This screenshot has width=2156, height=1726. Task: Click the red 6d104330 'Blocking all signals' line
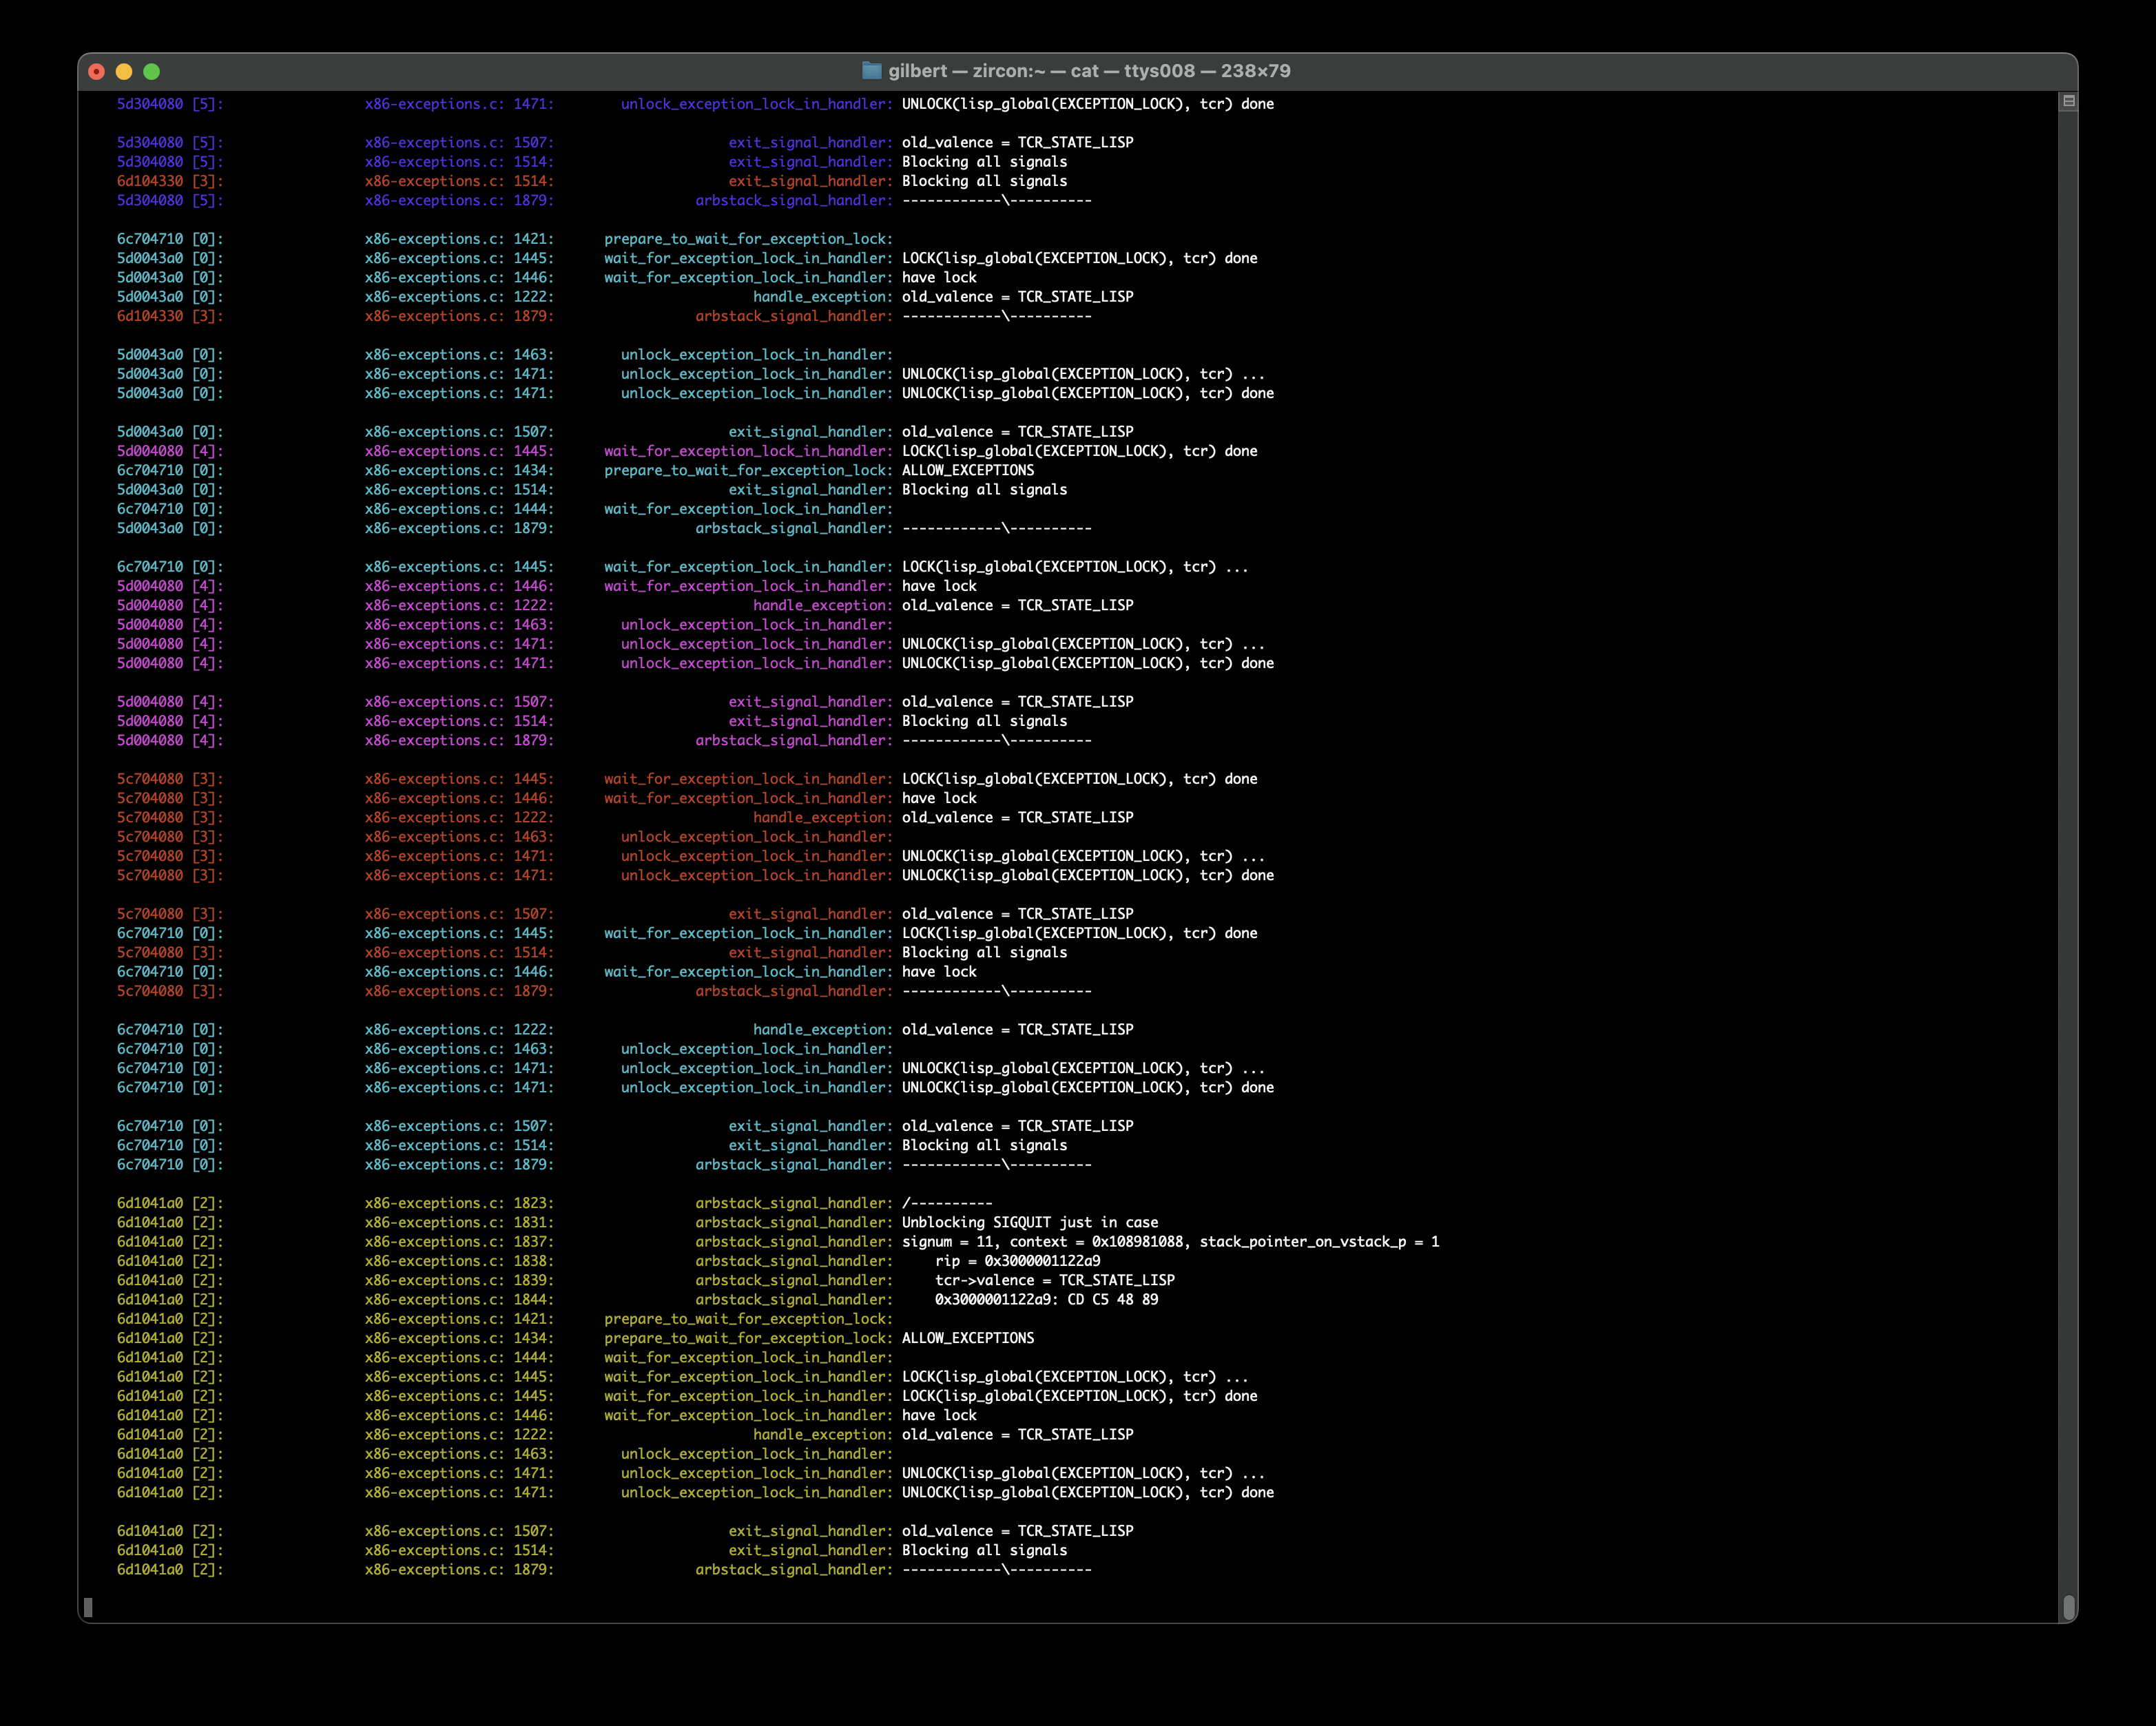click(984, 181)
